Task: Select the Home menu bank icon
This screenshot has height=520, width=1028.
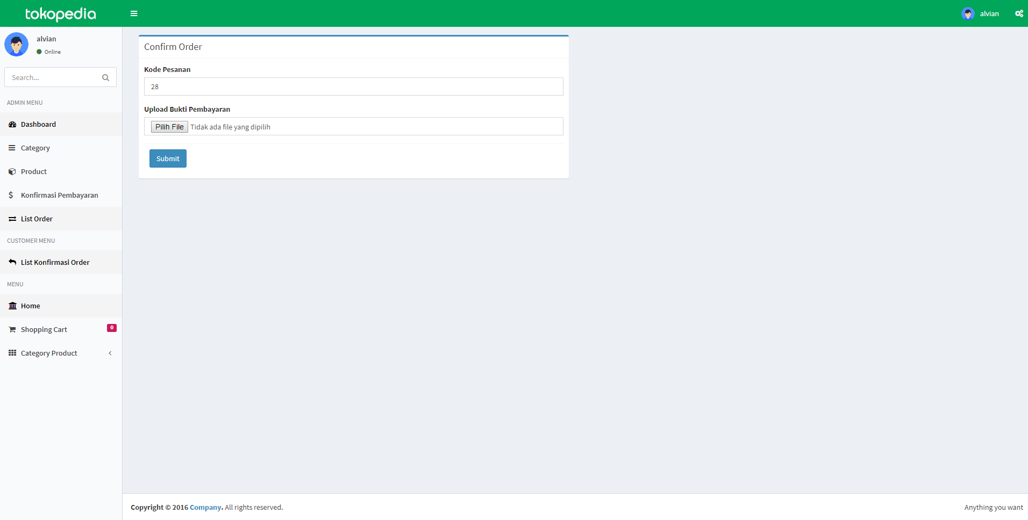Action: tap(12, 306)
